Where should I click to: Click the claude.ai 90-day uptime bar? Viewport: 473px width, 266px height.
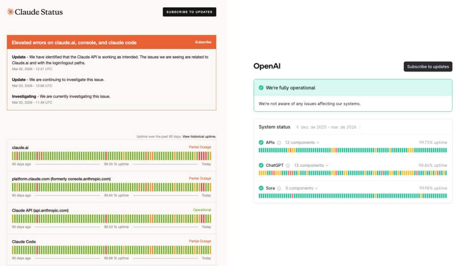pos(111,156)
